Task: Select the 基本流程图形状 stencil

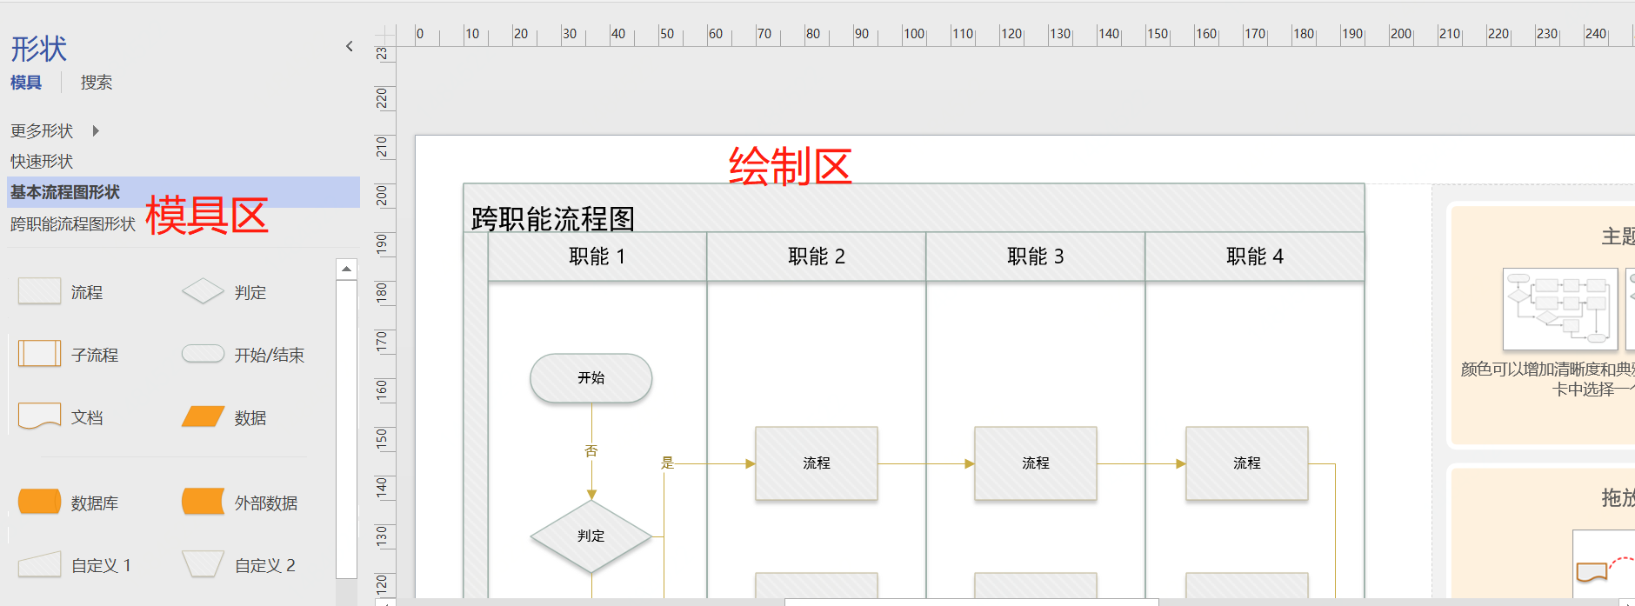Action: point(65,192)
